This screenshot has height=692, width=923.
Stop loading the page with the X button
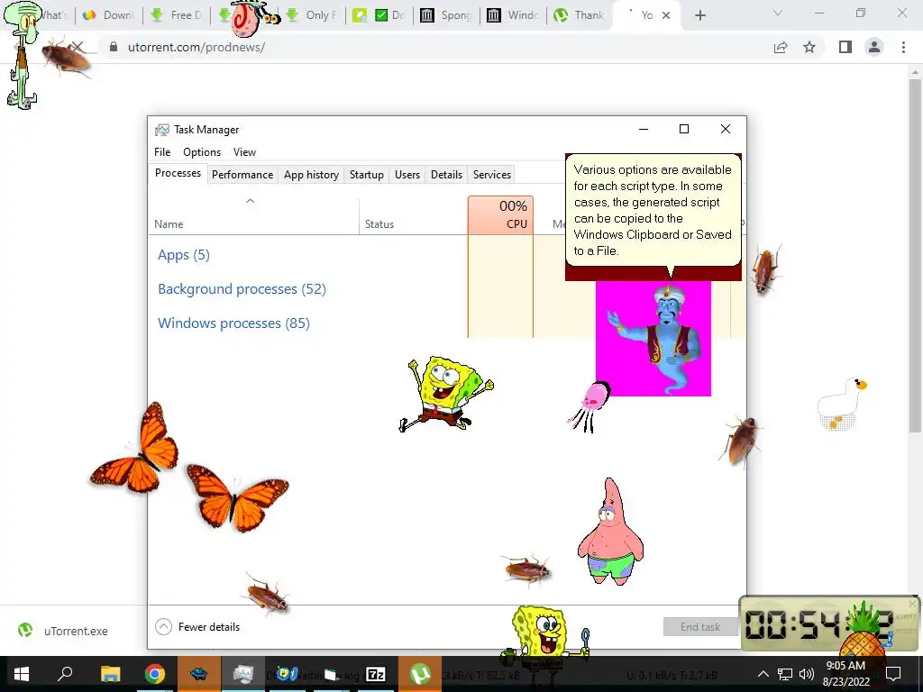click(78, 47)
